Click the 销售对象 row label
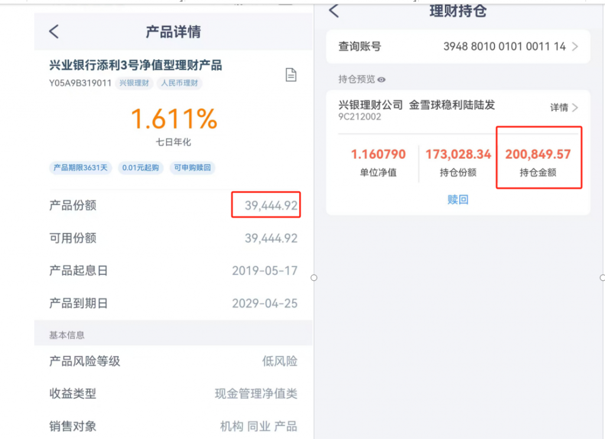 [x=73, y=426]
